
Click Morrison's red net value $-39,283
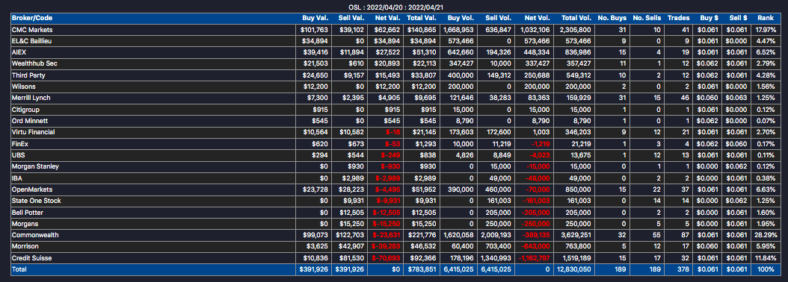[x=387, y=246]
